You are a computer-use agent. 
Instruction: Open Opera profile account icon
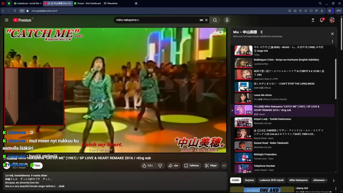pyautogui.click(x=322, y=11)
